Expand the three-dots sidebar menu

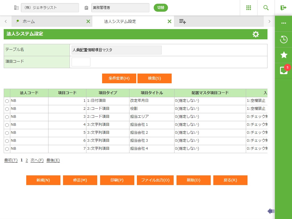click(x=283, y=23)
